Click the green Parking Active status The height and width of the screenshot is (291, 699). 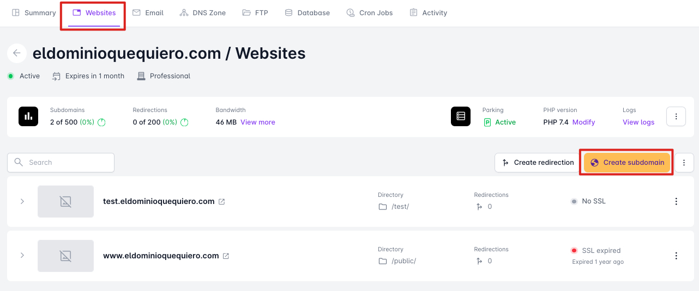[x=500, y=122]
